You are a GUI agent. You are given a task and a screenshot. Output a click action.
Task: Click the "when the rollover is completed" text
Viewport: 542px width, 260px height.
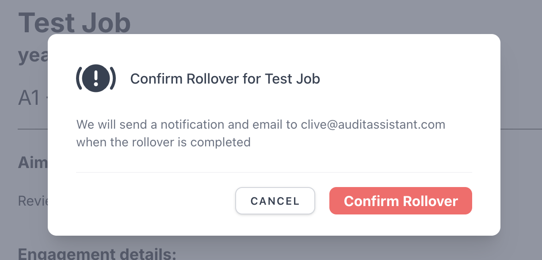164,142
